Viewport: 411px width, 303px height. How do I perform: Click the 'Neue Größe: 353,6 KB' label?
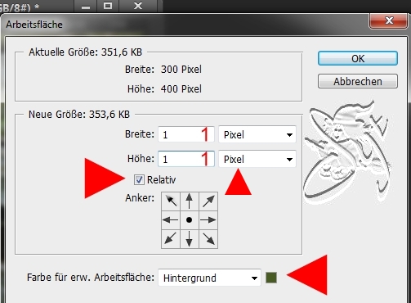(79, 114)
